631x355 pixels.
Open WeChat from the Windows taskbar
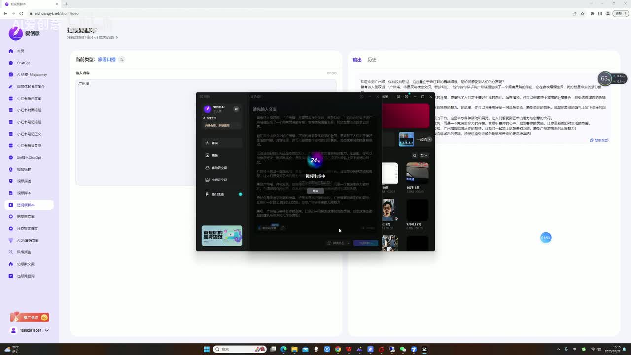click(x=403, y=349)
